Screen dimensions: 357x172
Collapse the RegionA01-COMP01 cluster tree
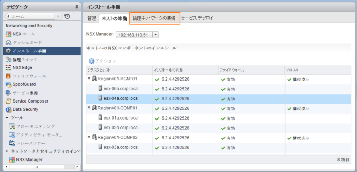tap(89, 108)
